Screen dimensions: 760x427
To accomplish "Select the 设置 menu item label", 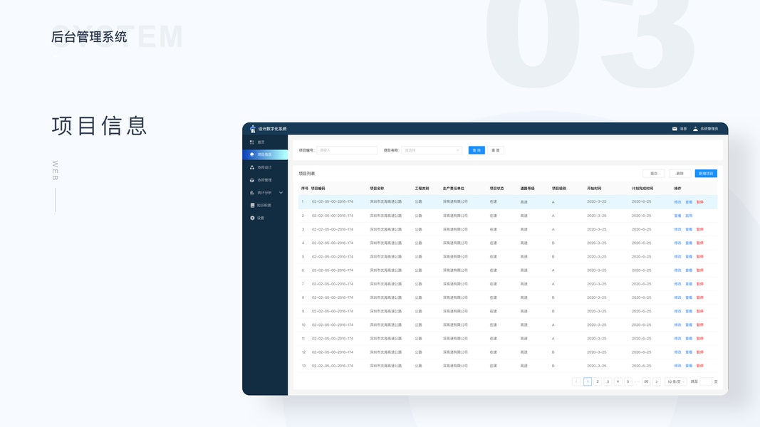I will click(x=261, y=218).
